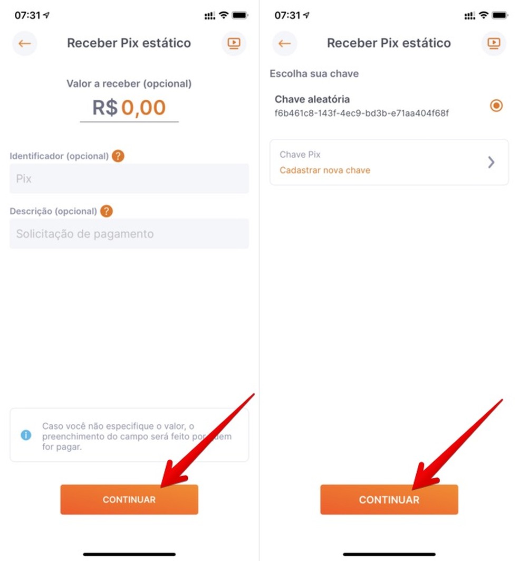Tap CONTINUAR on the key selection screen
Screen dimensions: 519x561
389,499
